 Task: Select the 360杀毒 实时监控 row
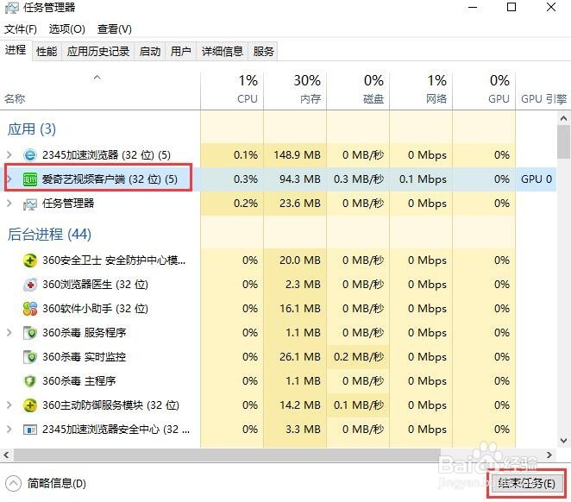coord(279,357)
